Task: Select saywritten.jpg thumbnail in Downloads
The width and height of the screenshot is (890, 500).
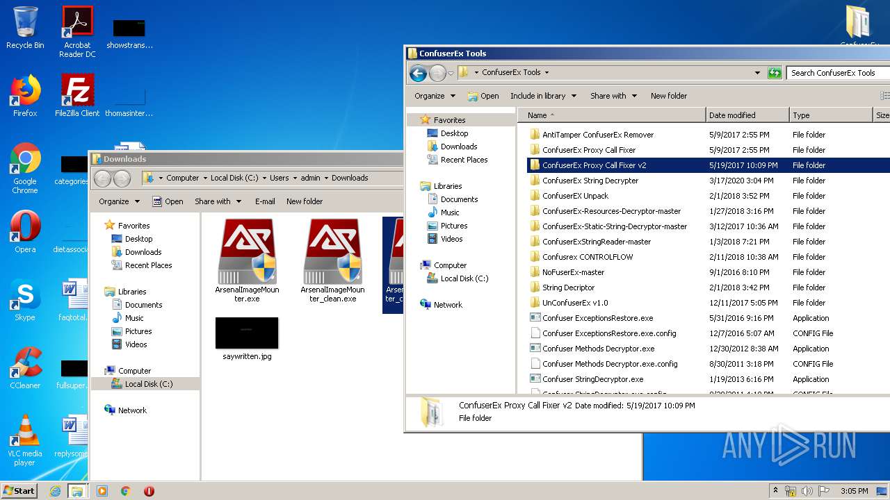Action: point(247,339)
